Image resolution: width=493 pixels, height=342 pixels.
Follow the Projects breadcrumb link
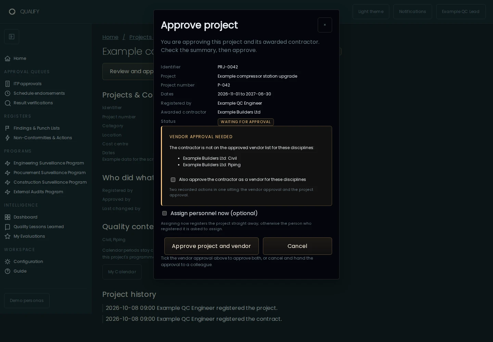[141, 37]
